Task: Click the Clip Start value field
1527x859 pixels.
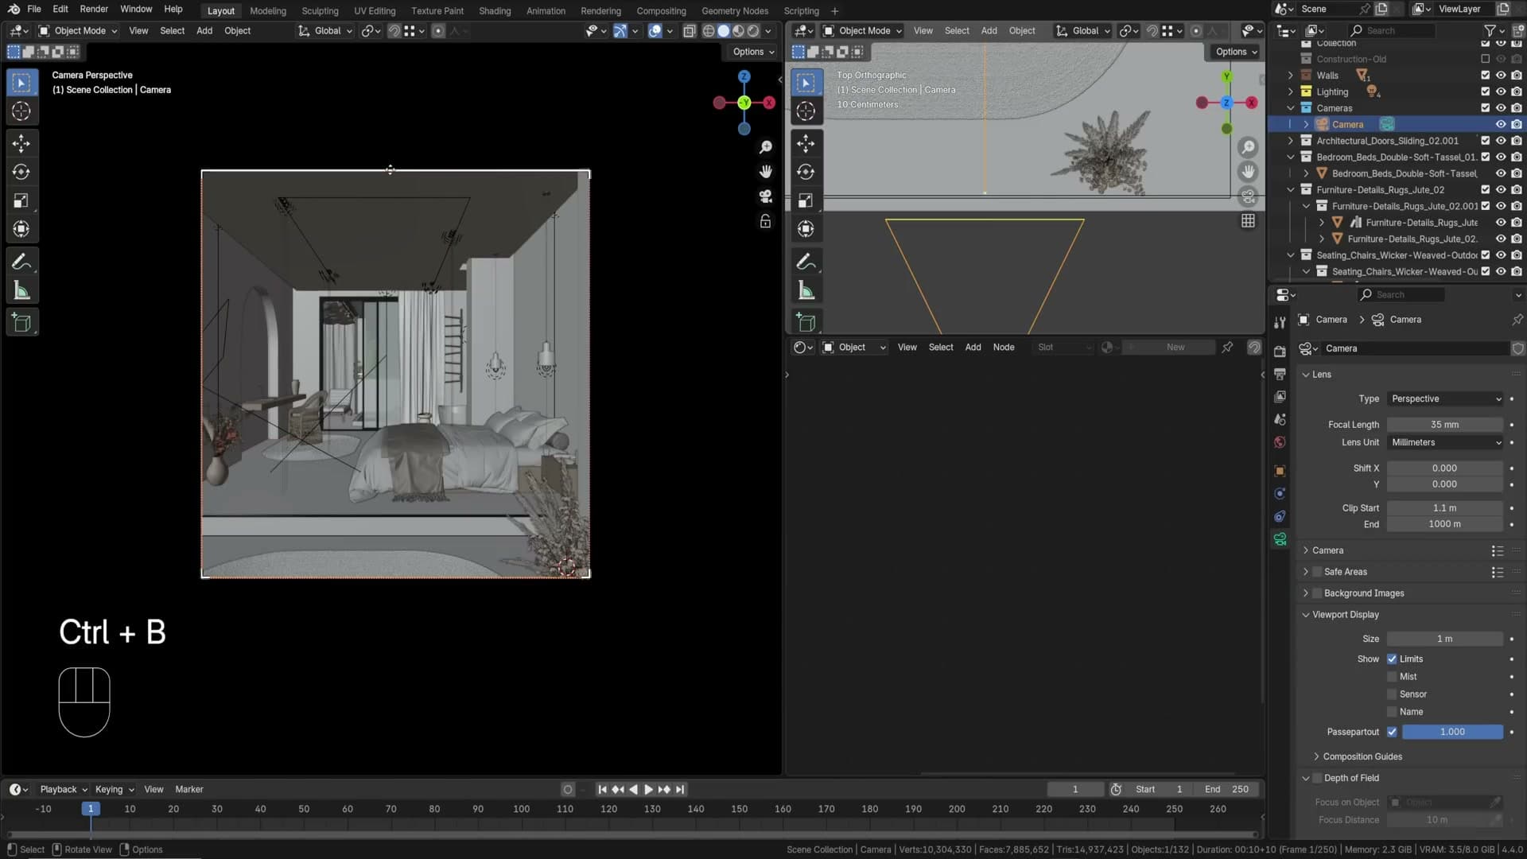Action: tap(1445, 508)
